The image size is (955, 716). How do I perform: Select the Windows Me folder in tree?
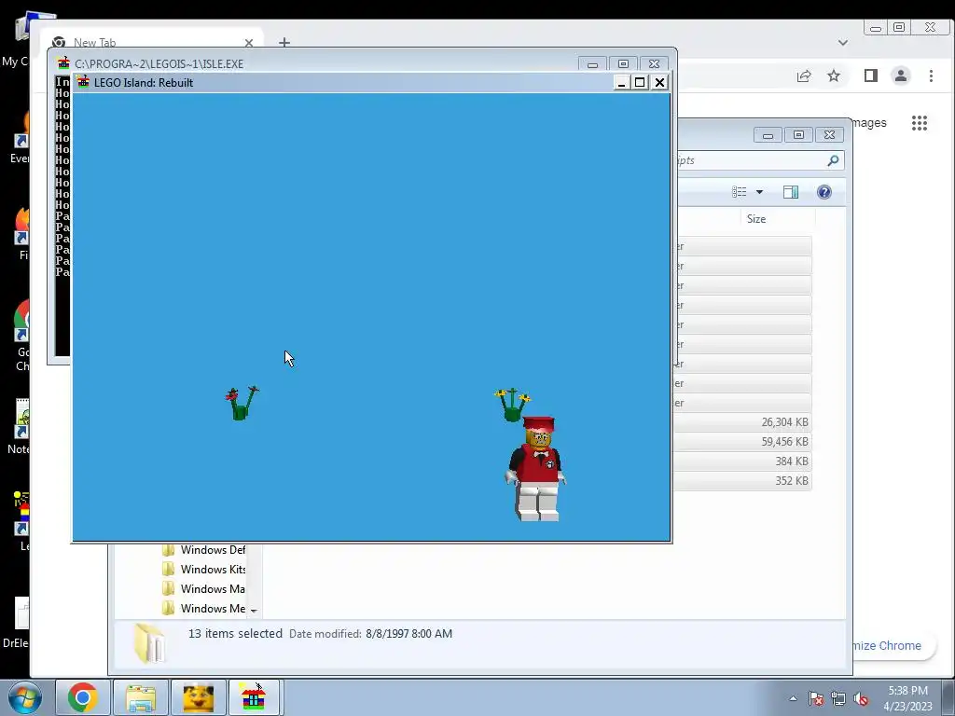pyautogui.click(x=204, y=608)
